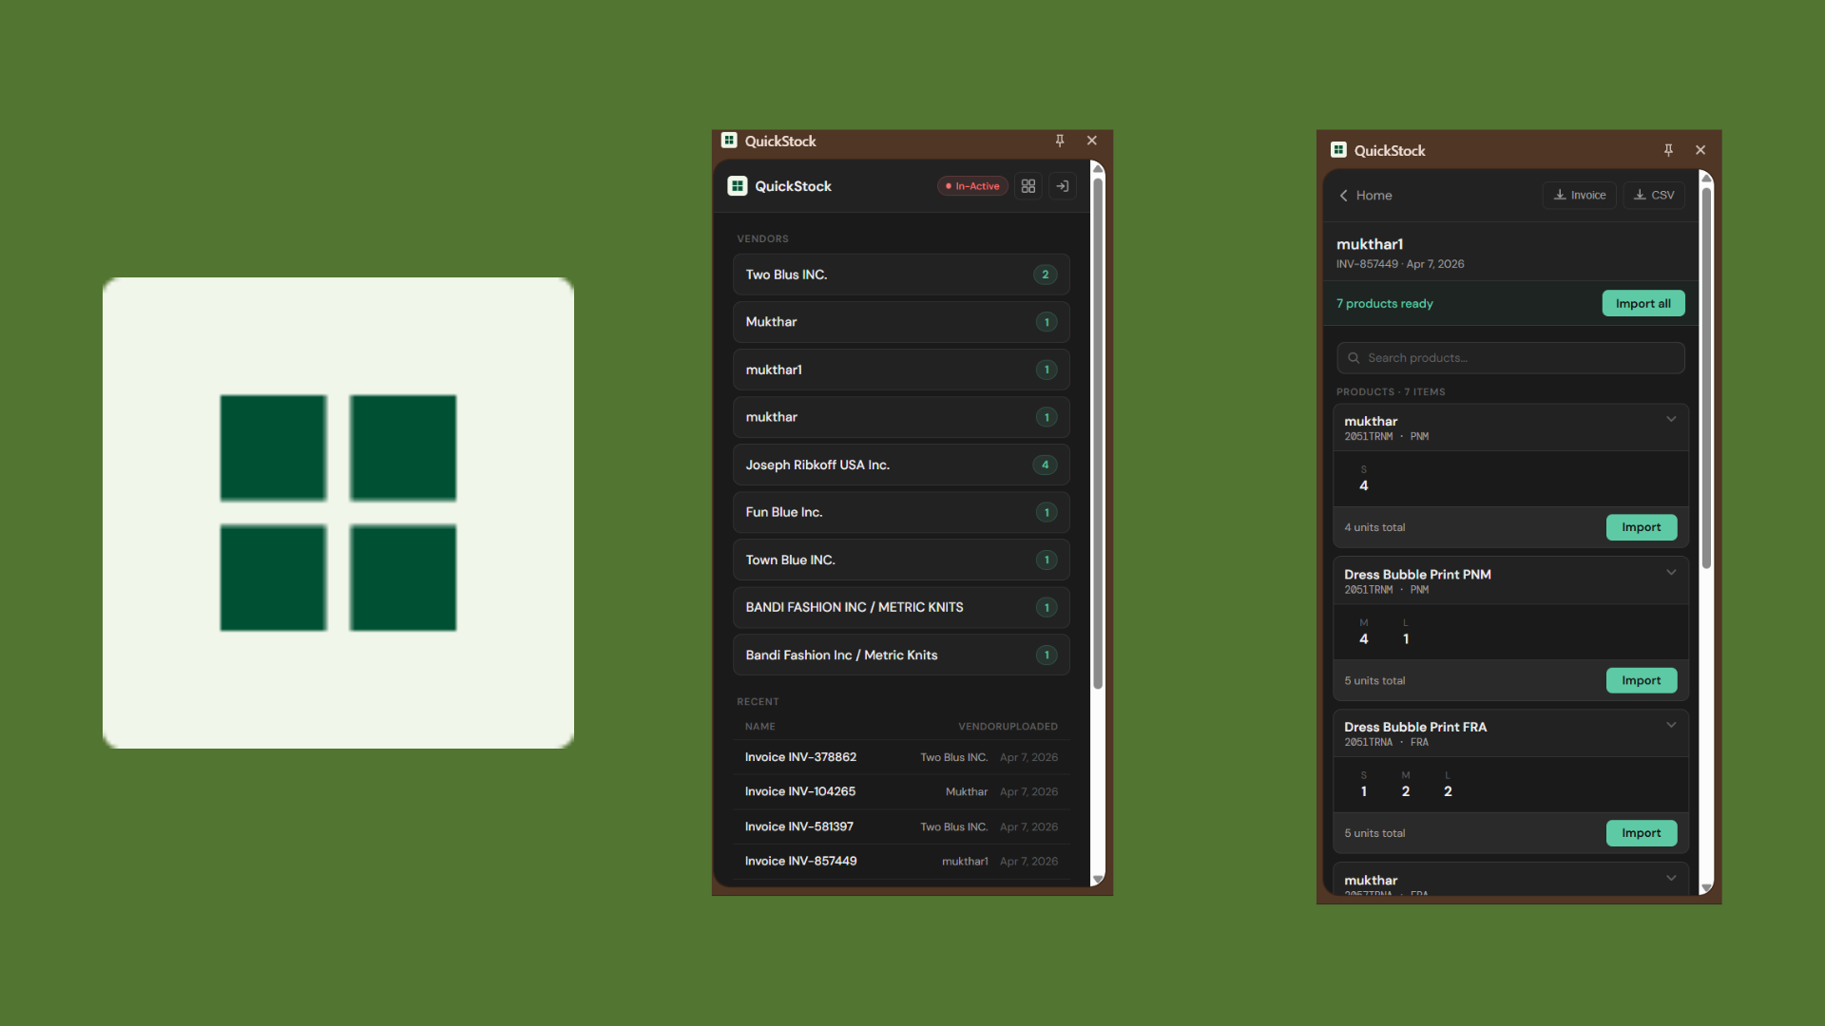This screenshot has height=1026, width=1825.
Task: Click the Import all button
Action: pyautogui.click(x=1642, y=303)
